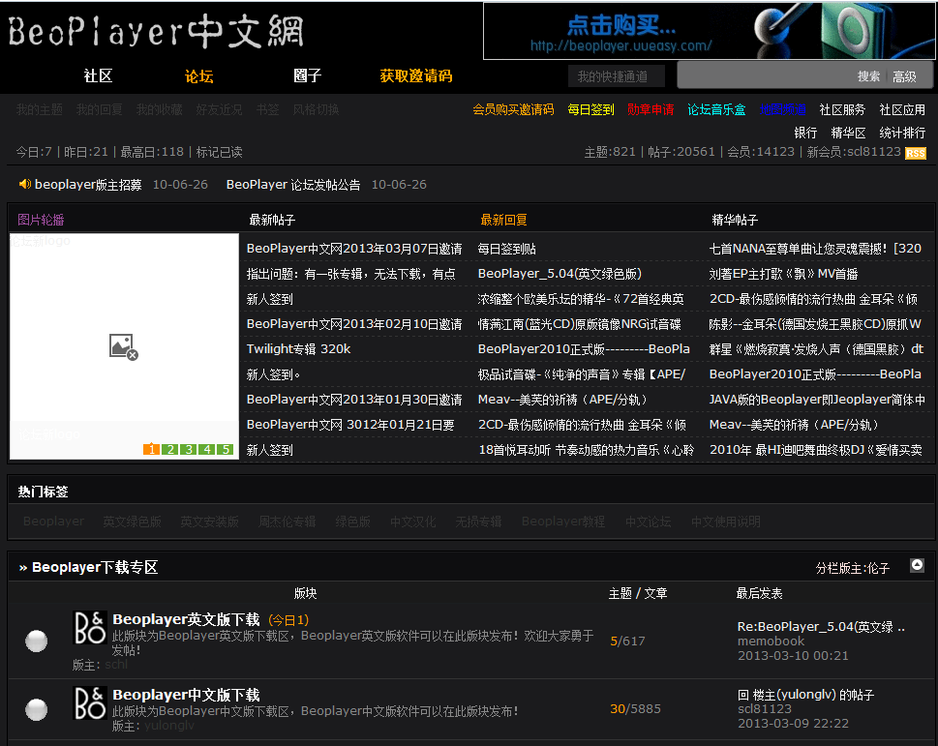Open the Beoplayer英文版下载 forum
938x746 pixels.
(186, 619)
